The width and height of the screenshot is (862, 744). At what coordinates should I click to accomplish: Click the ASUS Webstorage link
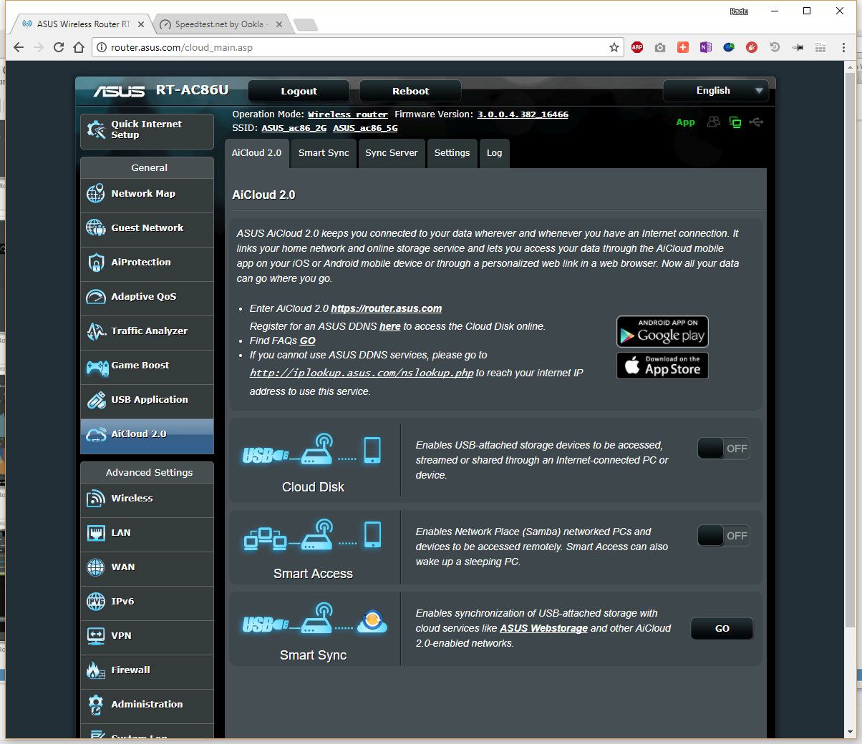tap(543, 629)
